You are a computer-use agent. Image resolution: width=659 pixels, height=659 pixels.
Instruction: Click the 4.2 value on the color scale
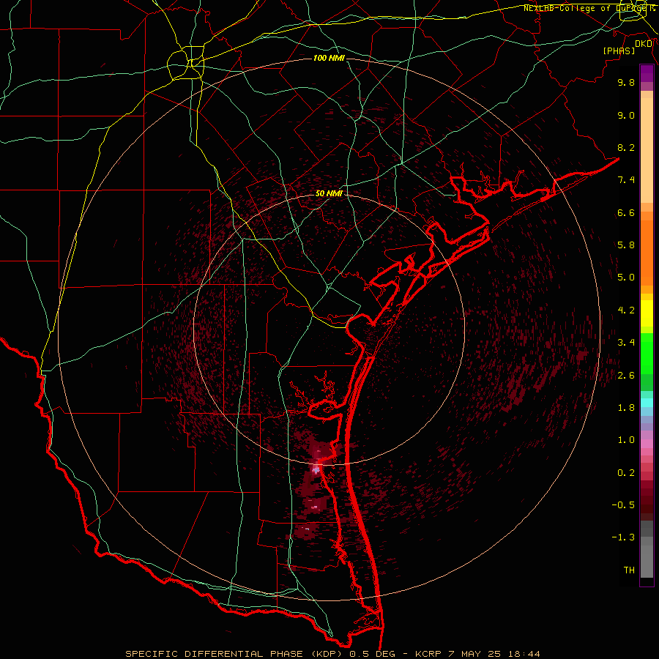(626, 310)
